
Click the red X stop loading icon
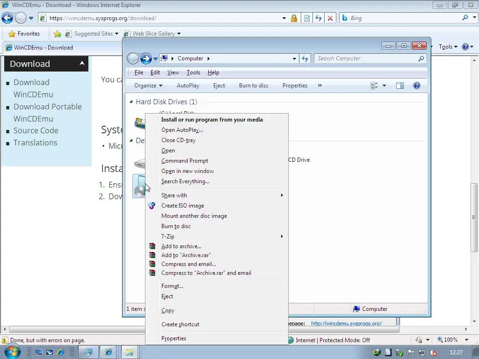330,18
